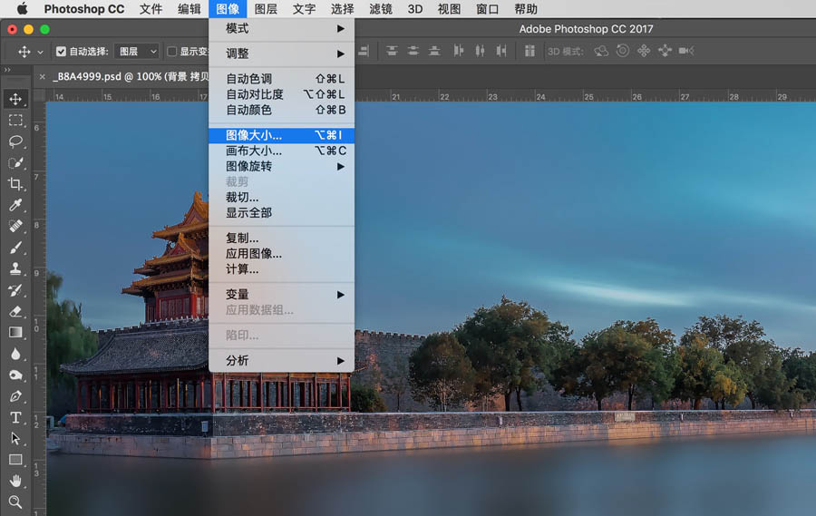The height and width of the screenshot is (516, 816).
Task: Select the Sponge tool
Action: (15, 375)
